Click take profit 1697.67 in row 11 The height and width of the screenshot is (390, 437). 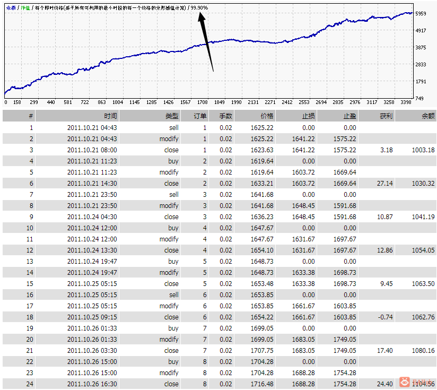(345, 239)
